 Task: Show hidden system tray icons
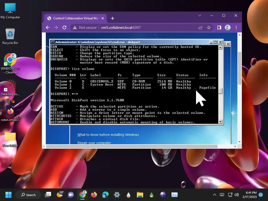[x=215, y=195]
